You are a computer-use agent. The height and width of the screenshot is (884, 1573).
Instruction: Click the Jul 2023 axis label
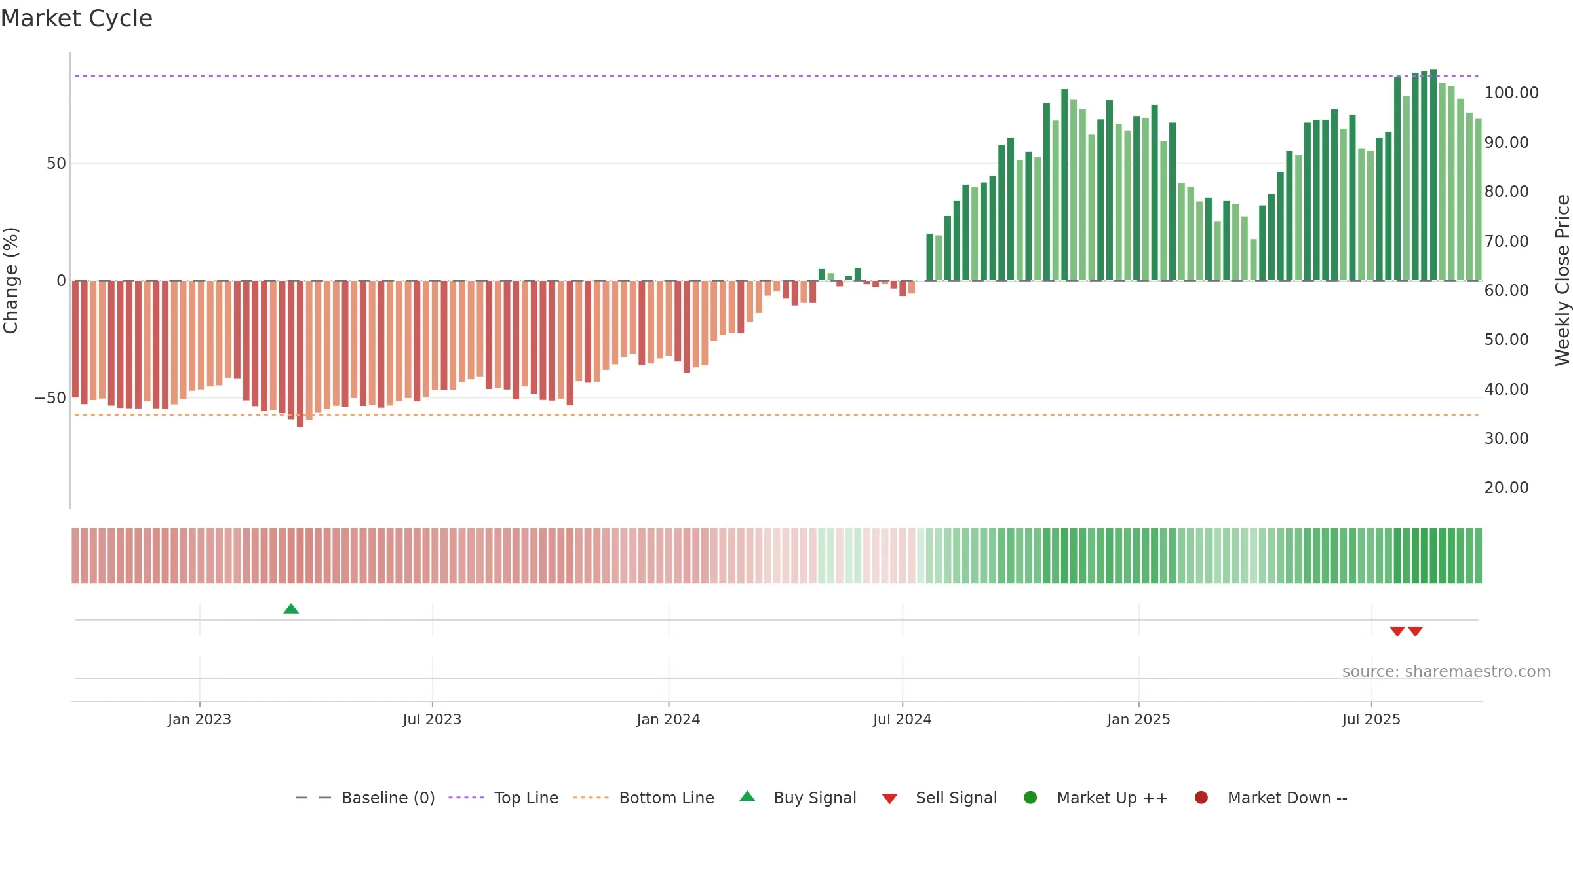point(432,719)
